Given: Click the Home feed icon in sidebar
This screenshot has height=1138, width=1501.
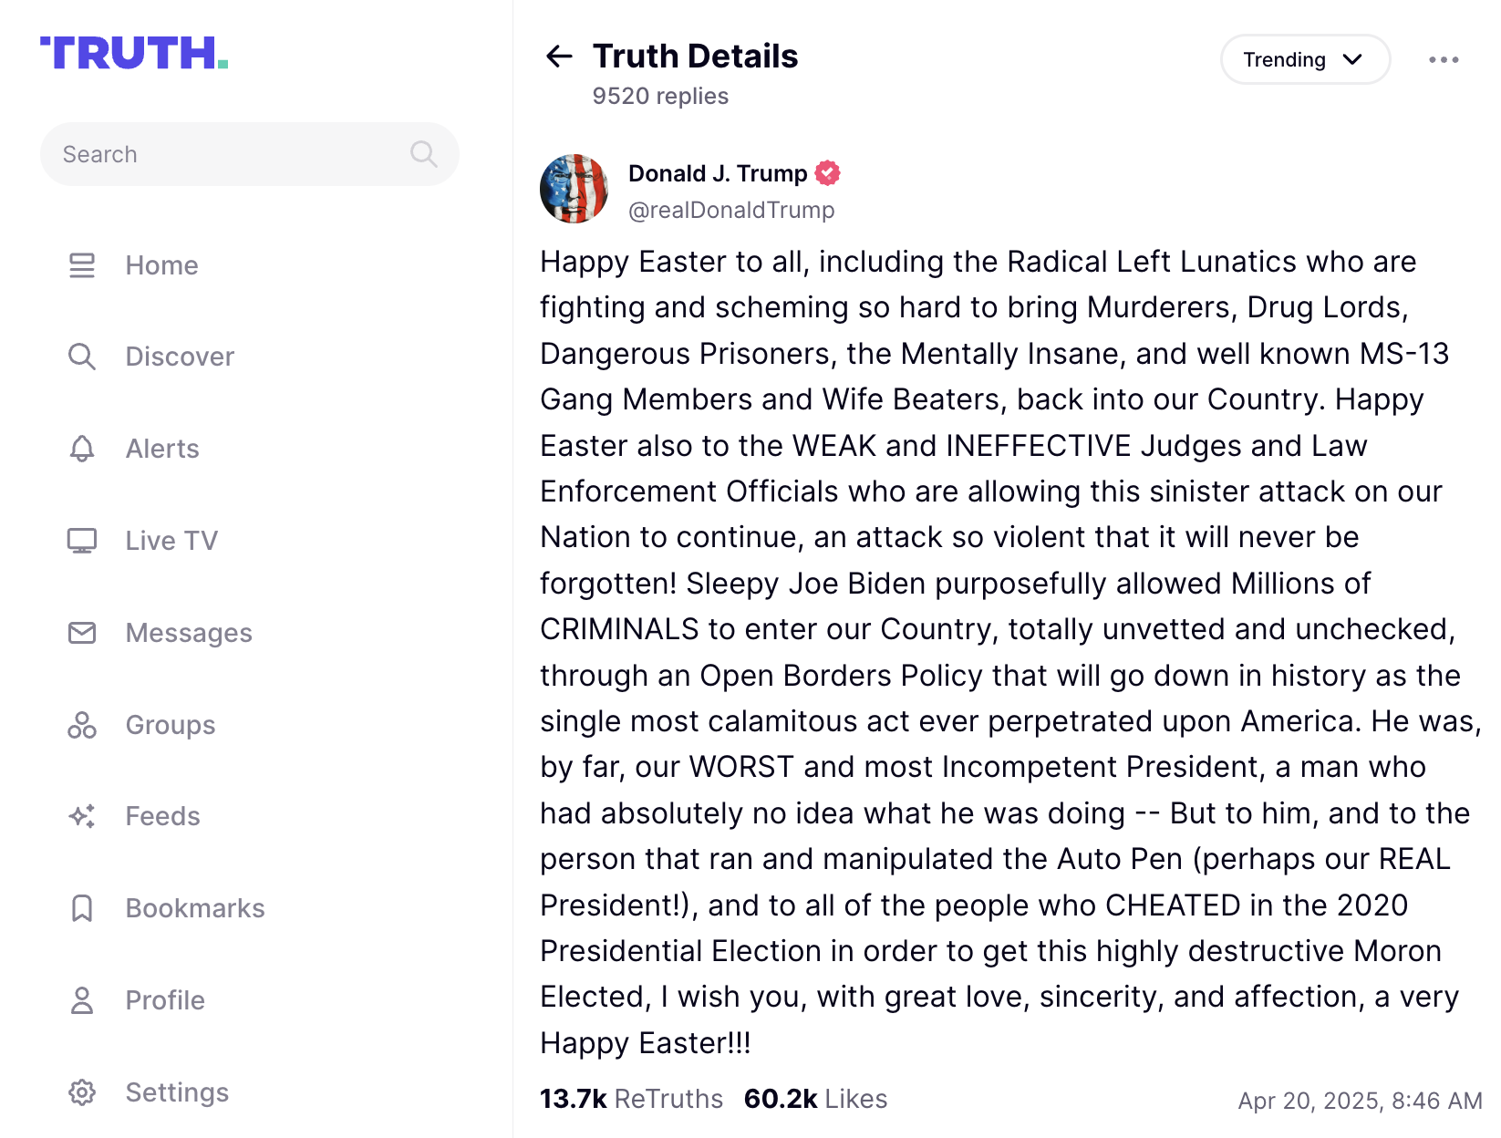Looking at the screenshot, I should (x=82, y=265).
